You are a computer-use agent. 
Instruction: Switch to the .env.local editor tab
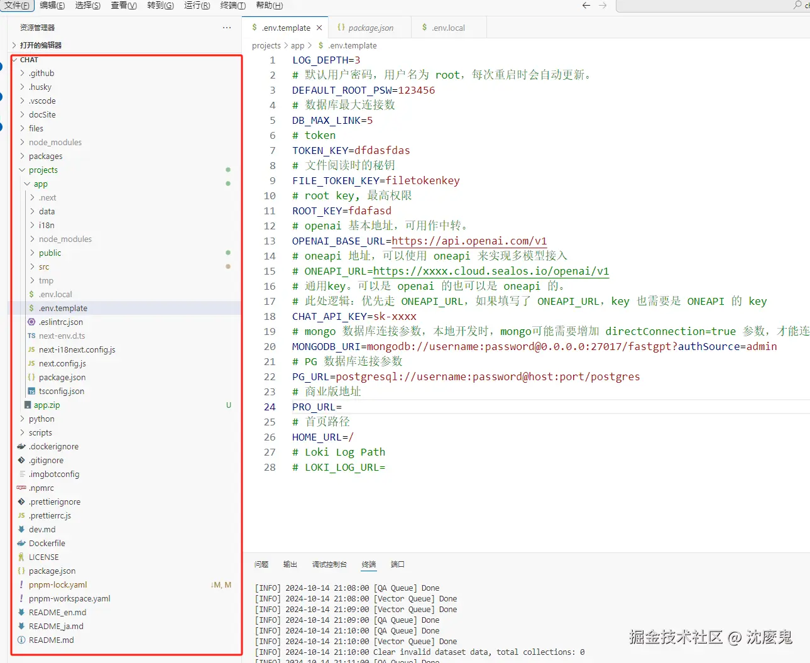[449, 28]
